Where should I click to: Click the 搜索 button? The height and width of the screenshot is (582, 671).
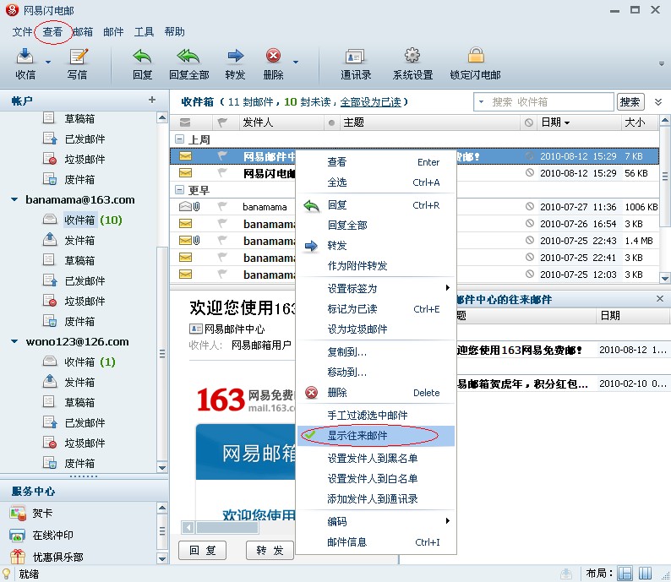(x=630, y=101)
